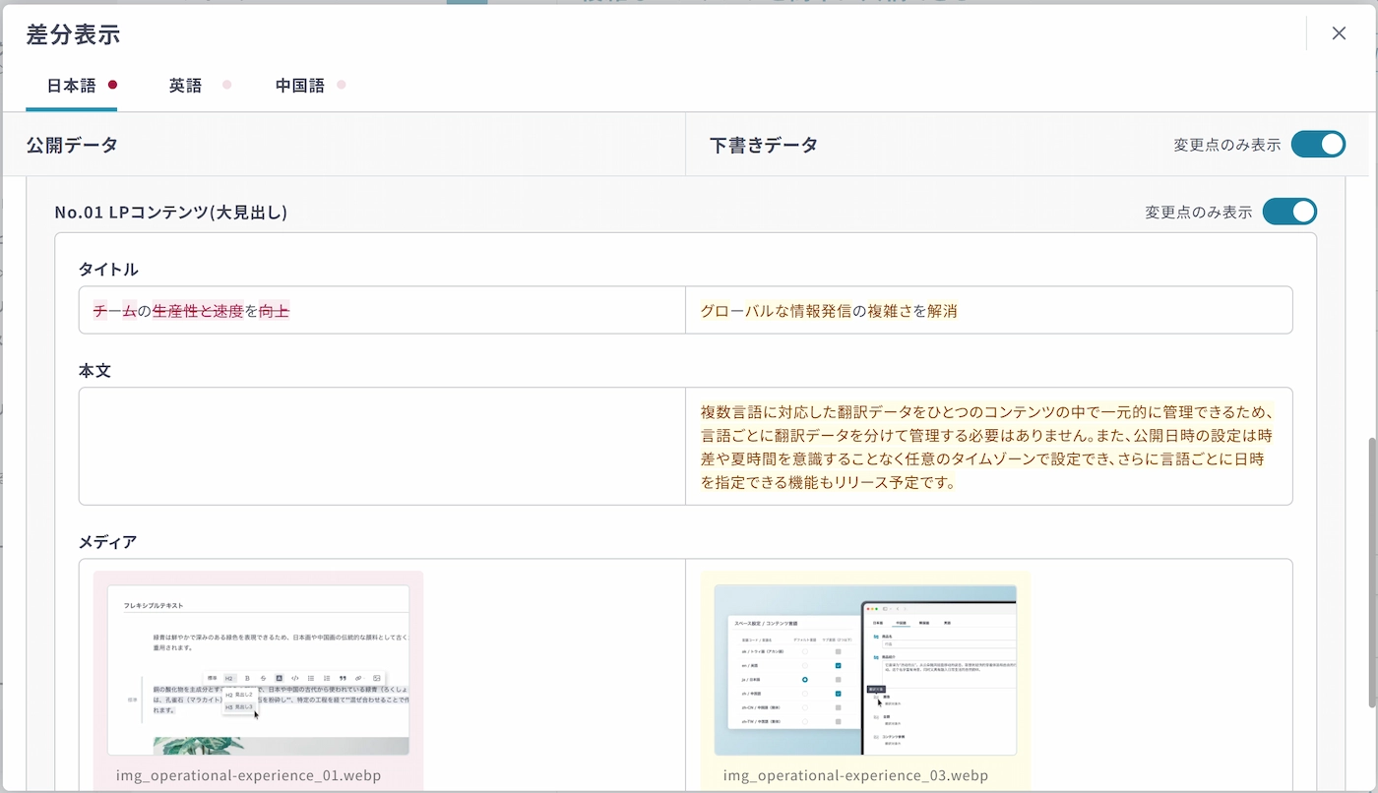Toggle 変更点のみ表示 for No.01 LPコンテンツ section
Screen dimensions: 1378x793
tap(1288, 212)
